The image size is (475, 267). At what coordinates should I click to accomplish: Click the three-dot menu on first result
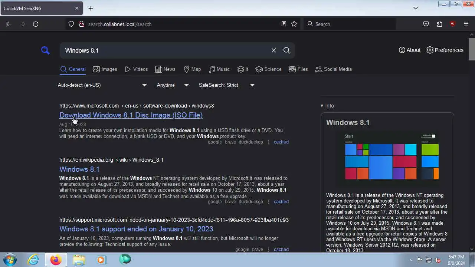tap(268, 142)
